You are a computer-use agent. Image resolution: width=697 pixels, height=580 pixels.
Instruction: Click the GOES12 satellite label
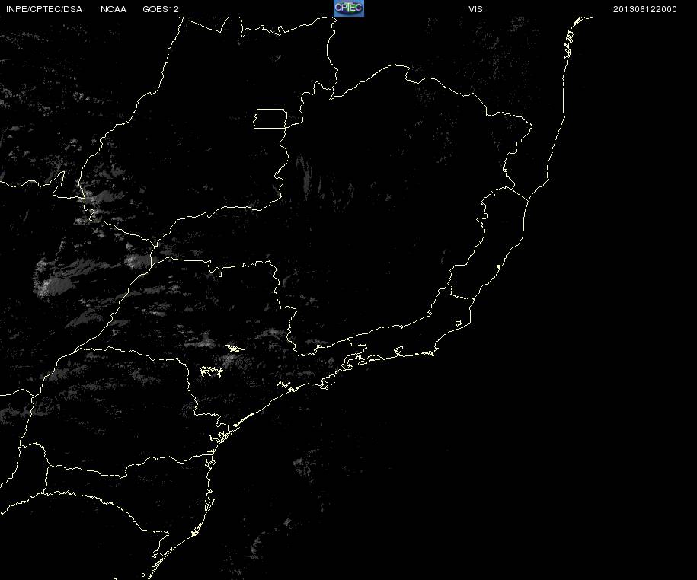(x=161, y=9)
